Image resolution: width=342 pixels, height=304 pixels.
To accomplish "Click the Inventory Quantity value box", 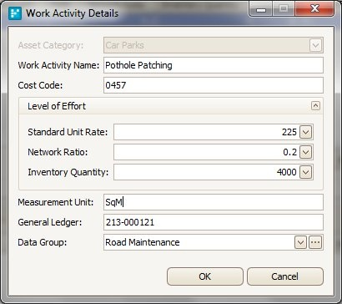I will (206, 172).
